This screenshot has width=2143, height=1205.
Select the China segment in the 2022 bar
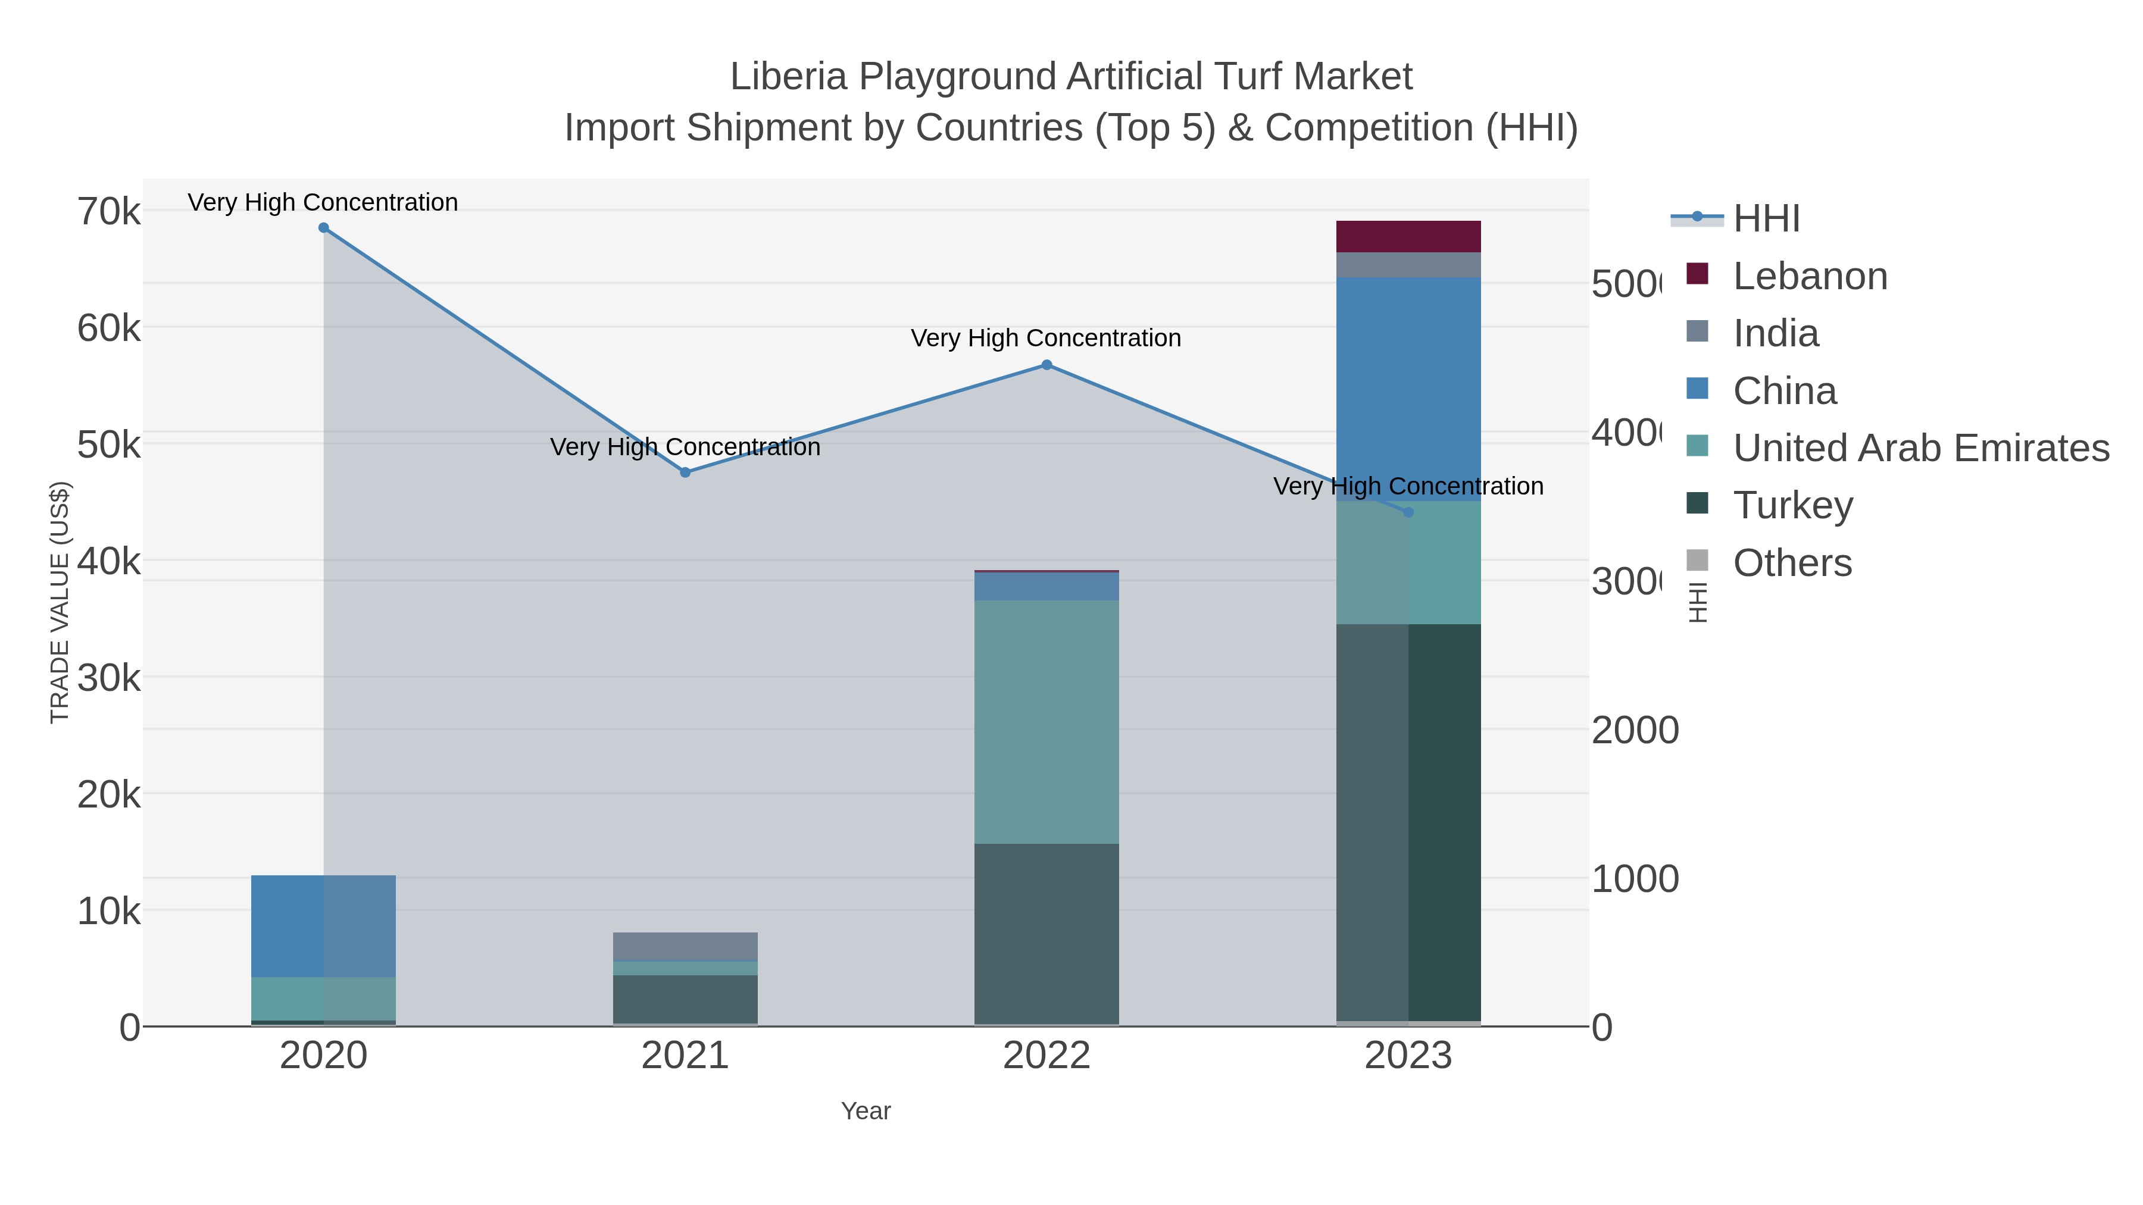coord(1046,586)
